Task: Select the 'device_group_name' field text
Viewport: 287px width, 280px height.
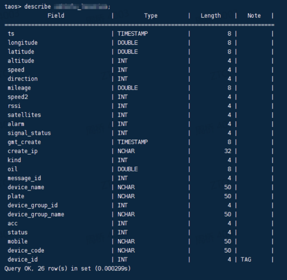Action: click(x=36, y=214)
